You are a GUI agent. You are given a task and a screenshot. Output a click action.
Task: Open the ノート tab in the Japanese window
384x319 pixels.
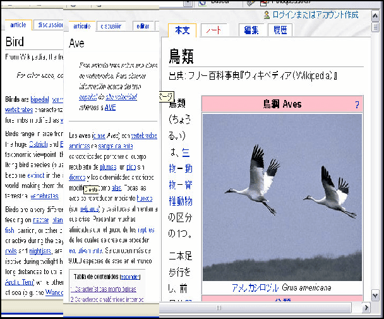[x=213, y=30]
